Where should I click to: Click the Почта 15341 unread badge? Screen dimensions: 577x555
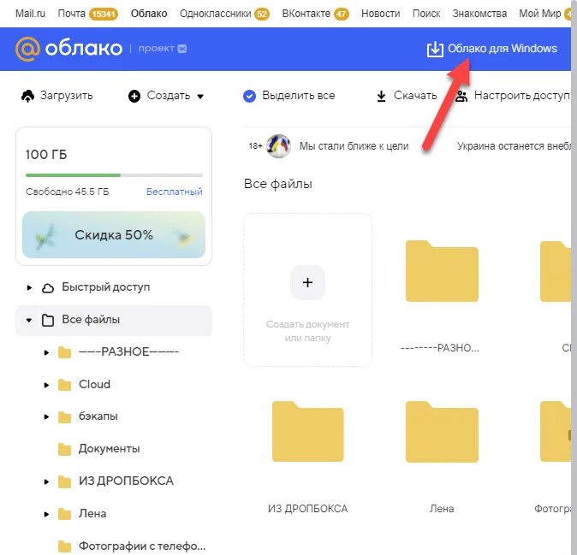point(104,14)
